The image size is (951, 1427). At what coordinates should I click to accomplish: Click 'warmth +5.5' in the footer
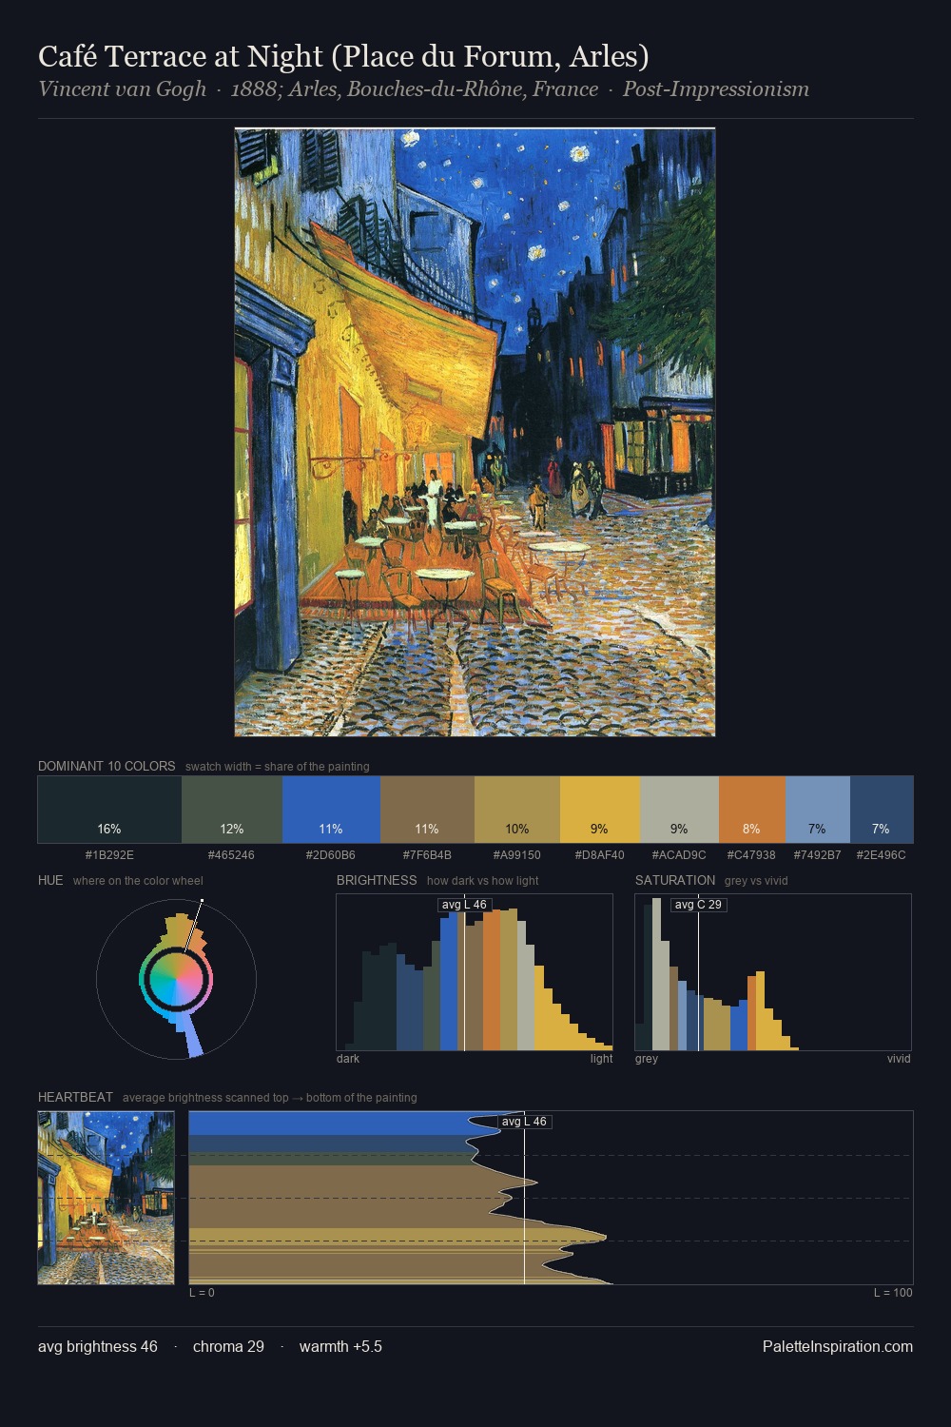[x=340, y=1346]
